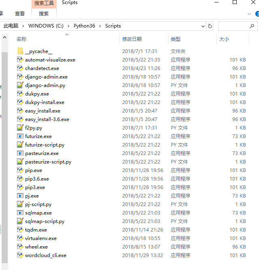Click the dukpy.exe file icon

pos(20,94)
